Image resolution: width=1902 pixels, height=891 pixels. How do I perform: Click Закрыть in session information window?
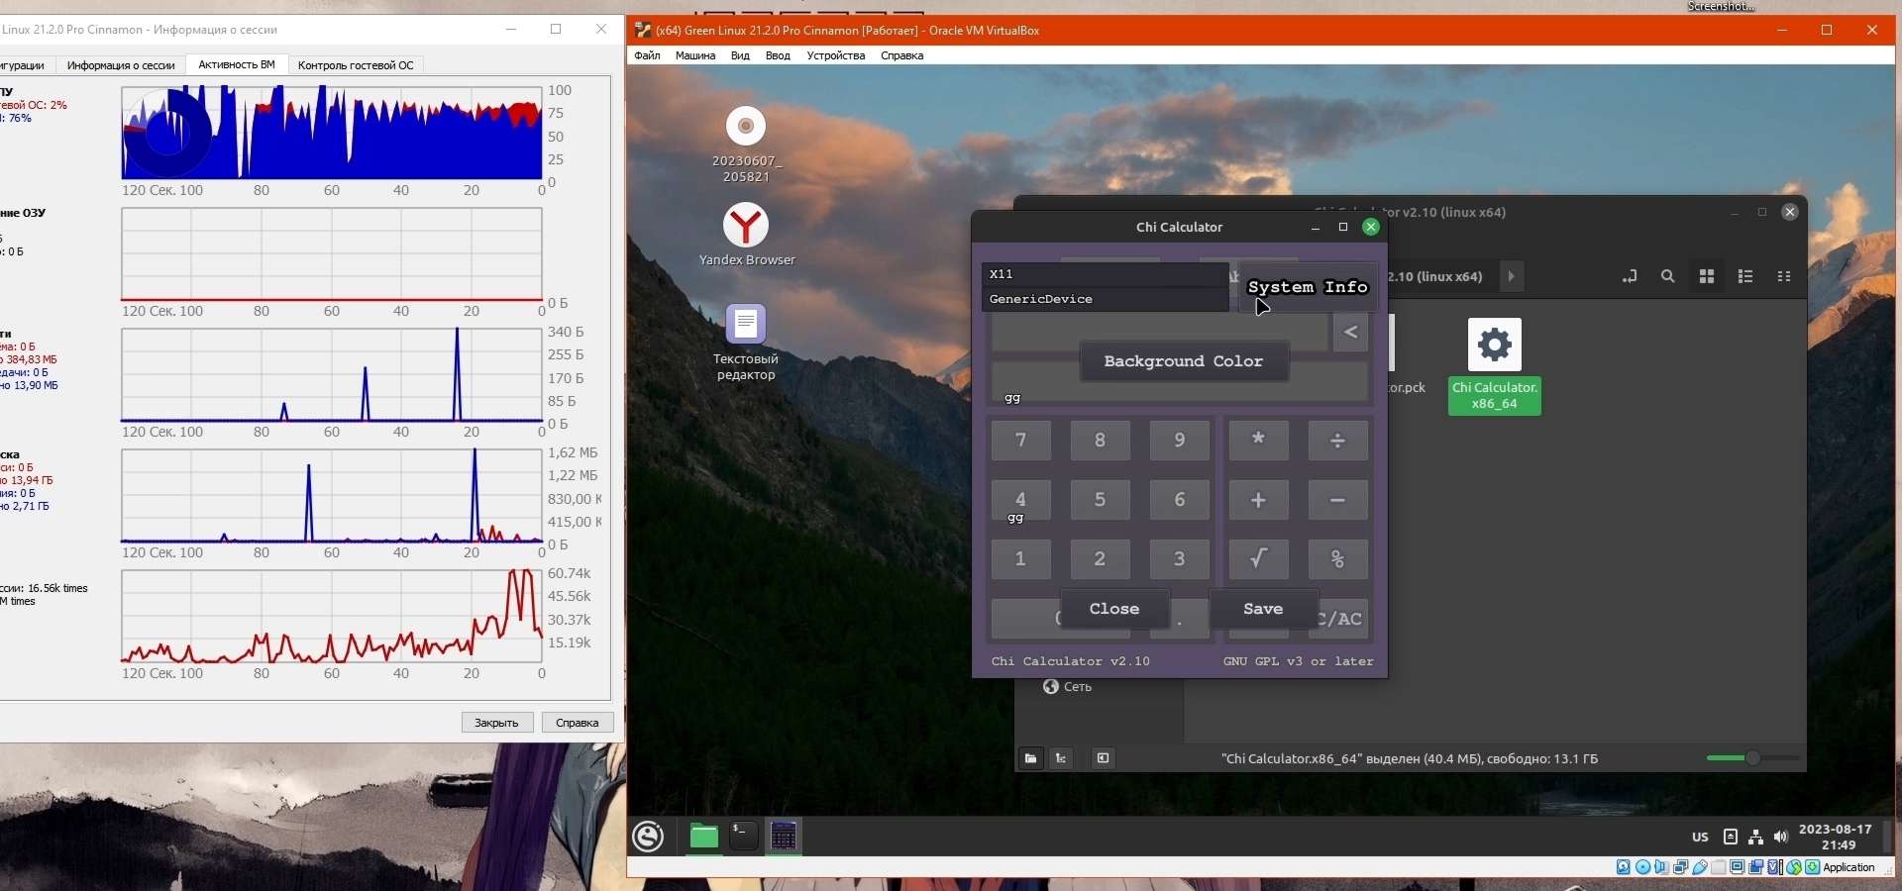click(497, 723)
